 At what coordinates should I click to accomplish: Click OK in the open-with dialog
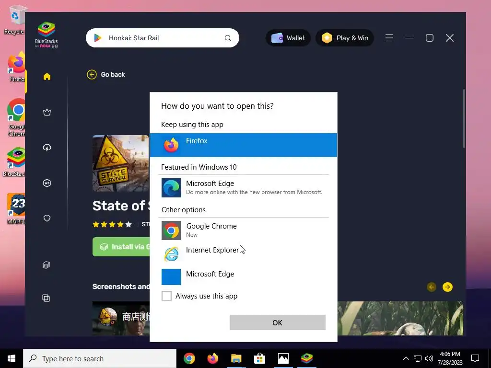coord(278,322)
